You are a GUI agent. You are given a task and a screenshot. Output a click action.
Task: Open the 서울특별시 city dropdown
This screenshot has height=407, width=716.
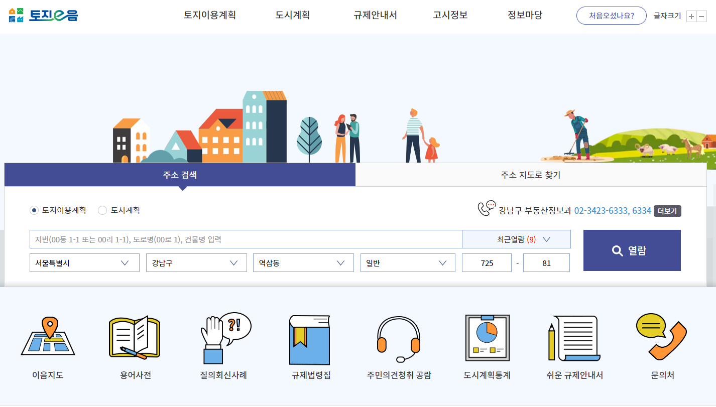coord(84,263)
